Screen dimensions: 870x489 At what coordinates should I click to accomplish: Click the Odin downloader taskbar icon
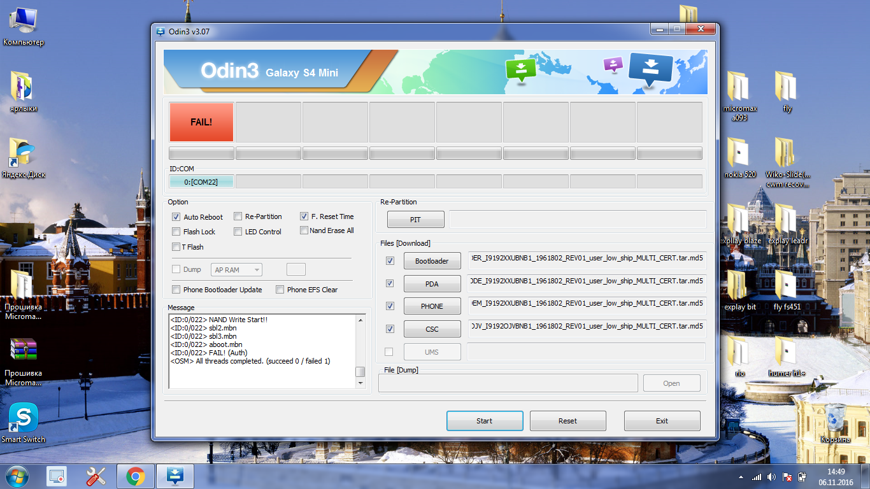175,476
